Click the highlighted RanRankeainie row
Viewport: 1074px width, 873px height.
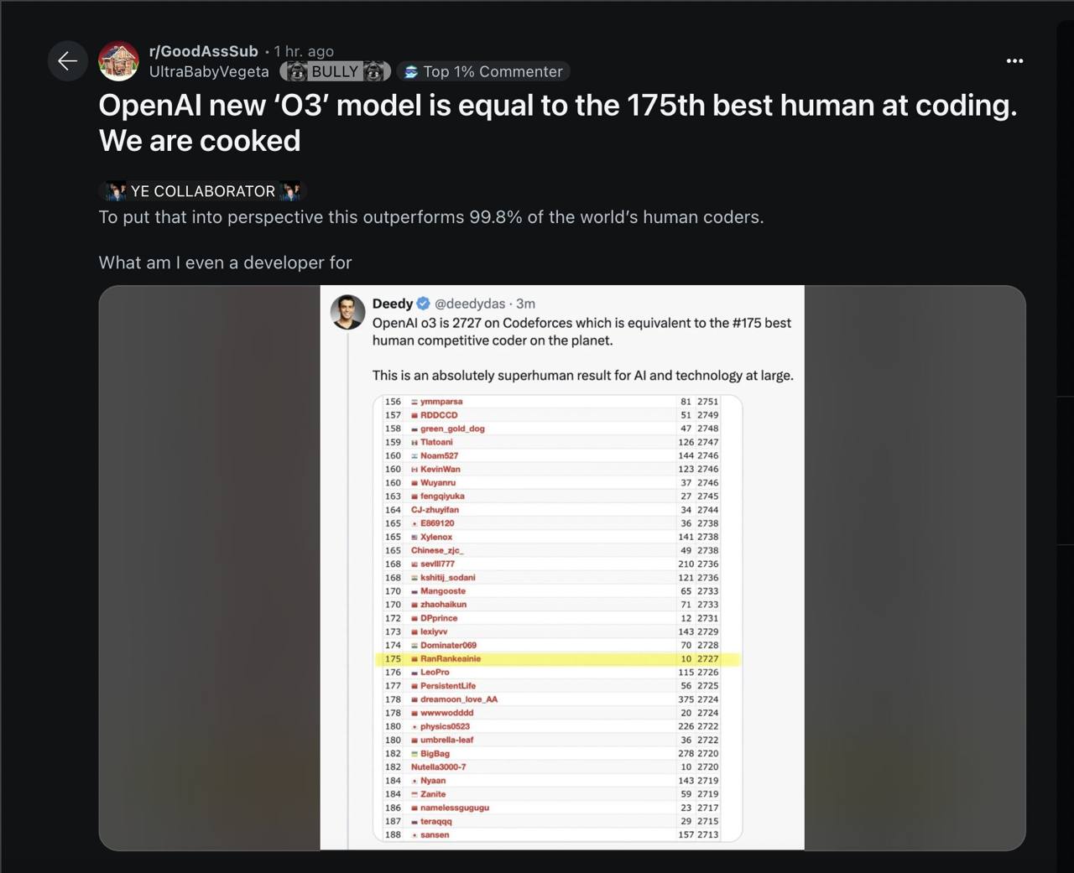point(557,659)
